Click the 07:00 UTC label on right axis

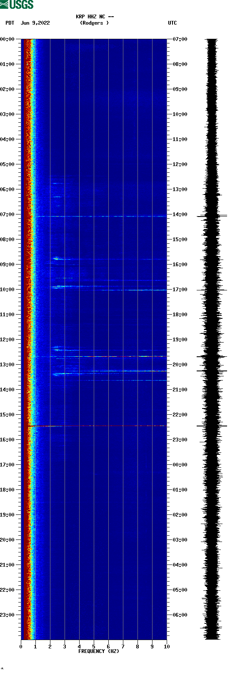pos(180,39)
